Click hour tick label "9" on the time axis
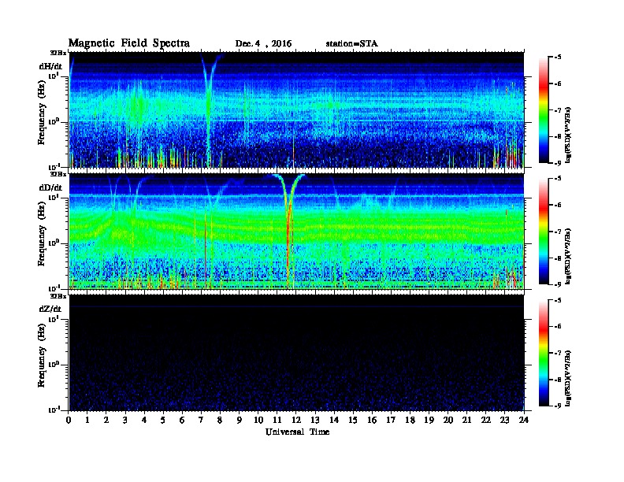The image size is (624, 482). (240, 420)
